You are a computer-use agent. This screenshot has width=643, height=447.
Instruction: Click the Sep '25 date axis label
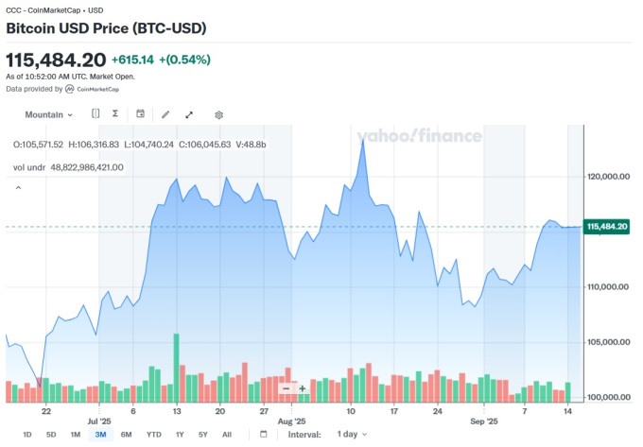click(484, 421)
